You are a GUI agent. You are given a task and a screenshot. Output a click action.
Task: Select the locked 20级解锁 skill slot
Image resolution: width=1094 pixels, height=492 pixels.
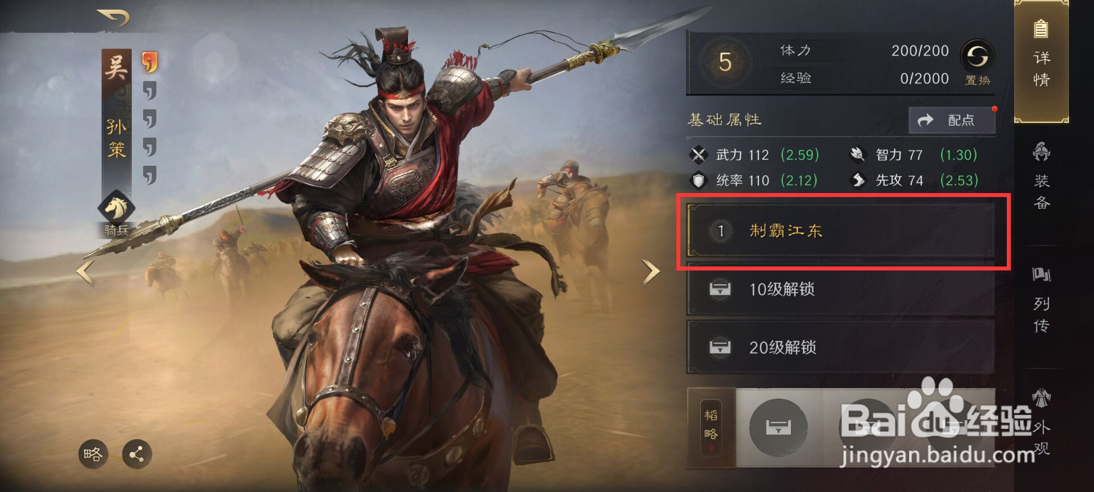pyautogui.click(x=841, y=347)
